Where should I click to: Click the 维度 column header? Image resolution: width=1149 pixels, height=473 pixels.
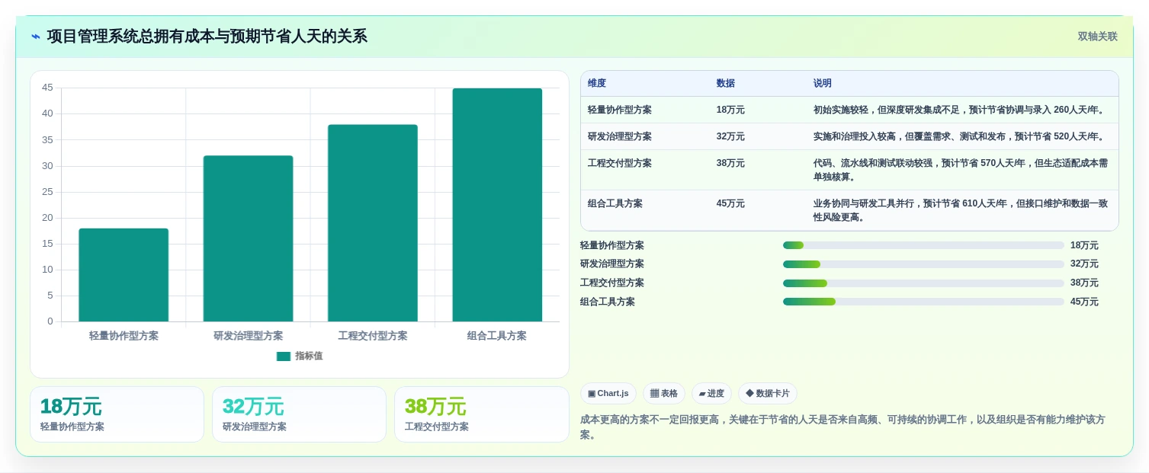[597, 84]
